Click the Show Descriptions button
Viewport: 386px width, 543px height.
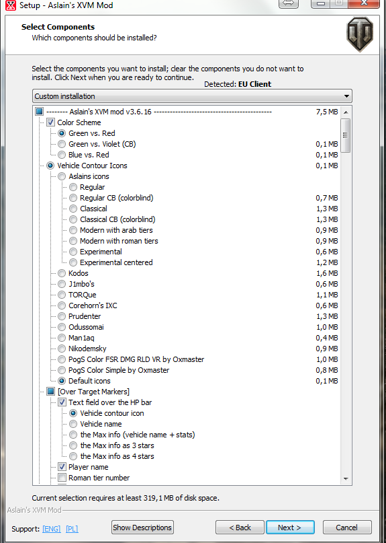click(142, 528)
